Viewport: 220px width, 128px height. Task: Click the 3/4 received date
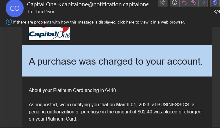[217, 12]
